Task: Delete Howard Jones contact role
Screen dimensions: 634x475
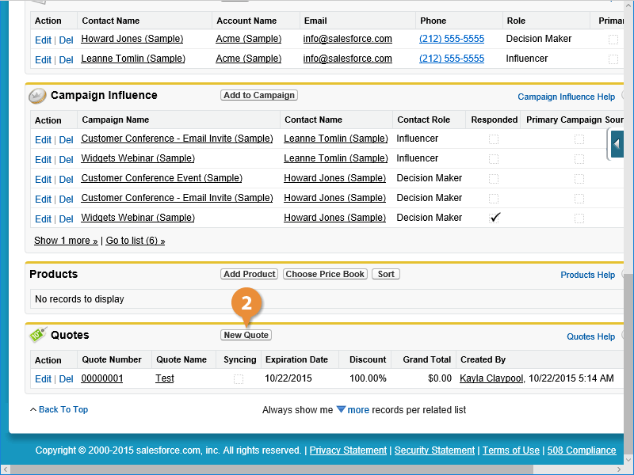Action: pos(66,40)
